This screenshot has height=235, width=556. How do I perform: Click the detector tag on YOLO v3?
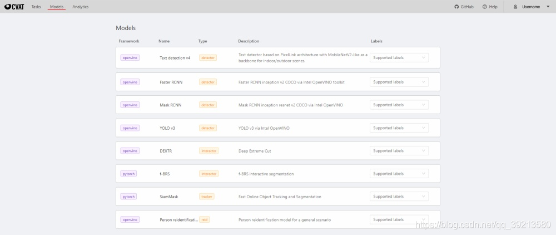pyautogui.click(x=208, y=128)
